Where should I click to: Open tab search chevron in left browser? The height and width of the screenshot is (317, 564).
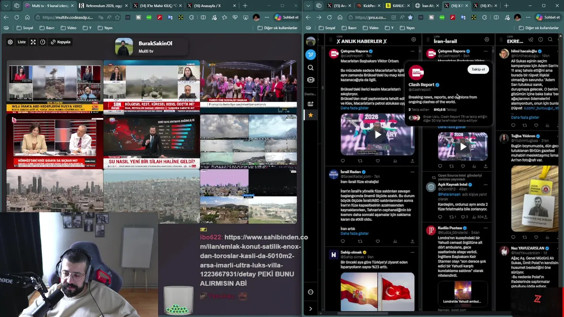(x=6, y=6)
